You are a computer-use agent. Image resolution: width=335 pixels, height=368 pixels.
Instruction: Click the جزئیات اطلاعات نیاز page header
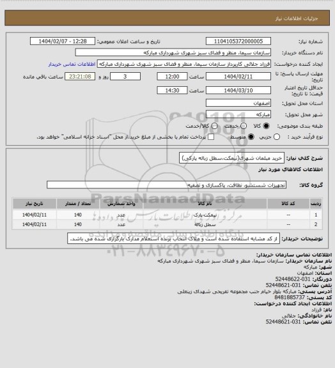coord(297,19)
